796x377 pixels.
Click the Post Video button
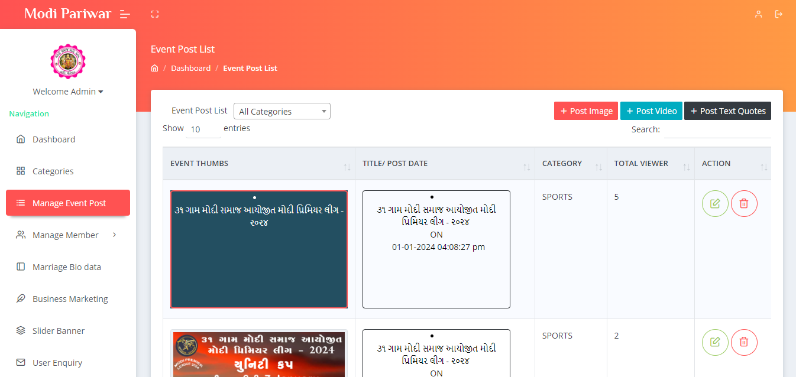651,111
